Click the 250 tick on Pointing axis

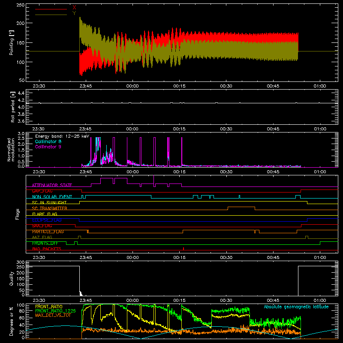click(x=21, y=5)
